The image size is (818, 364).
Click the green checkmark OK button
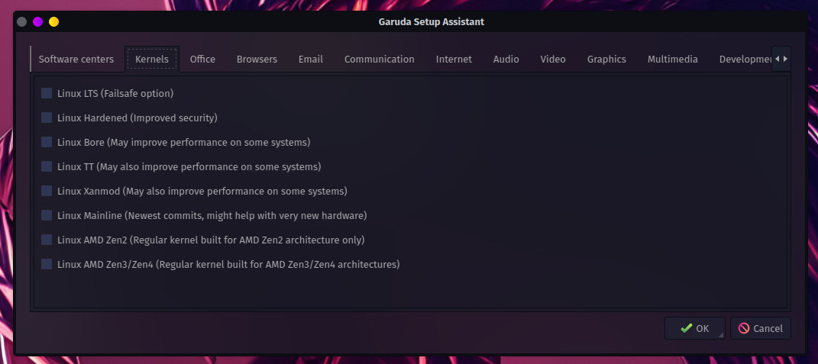coord(694,328)
